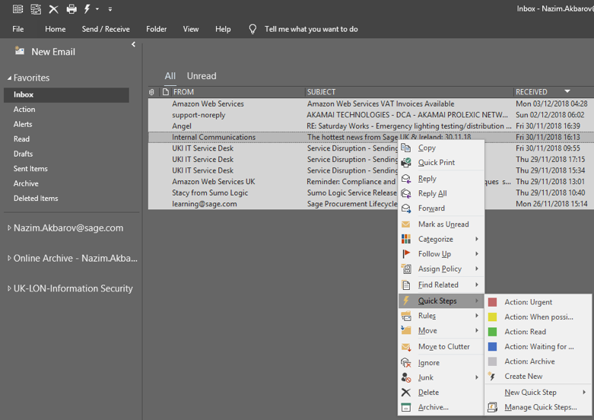Open the Deleted Items folder
Image resolution: width=594 pixels, height=420 pixels.
pyautogui.click(x=36, y=198)
